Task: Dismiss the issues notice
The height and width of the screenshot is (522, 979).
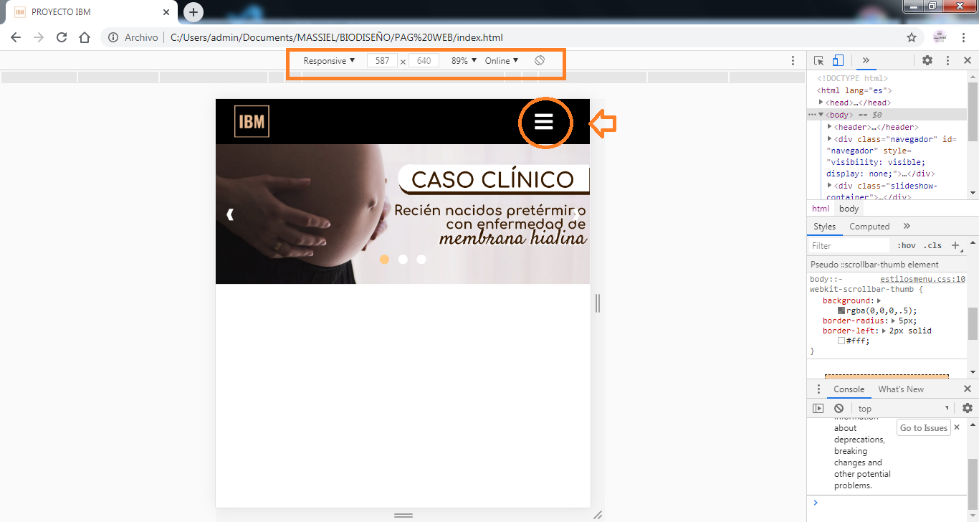Action: [957, 427]
